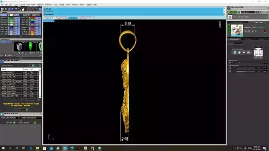Viewport: 269px width, 151px height.
Task: Toggle the Gem 01 layer visibility box
Action: pyautogui.click(x=8, y=27)
